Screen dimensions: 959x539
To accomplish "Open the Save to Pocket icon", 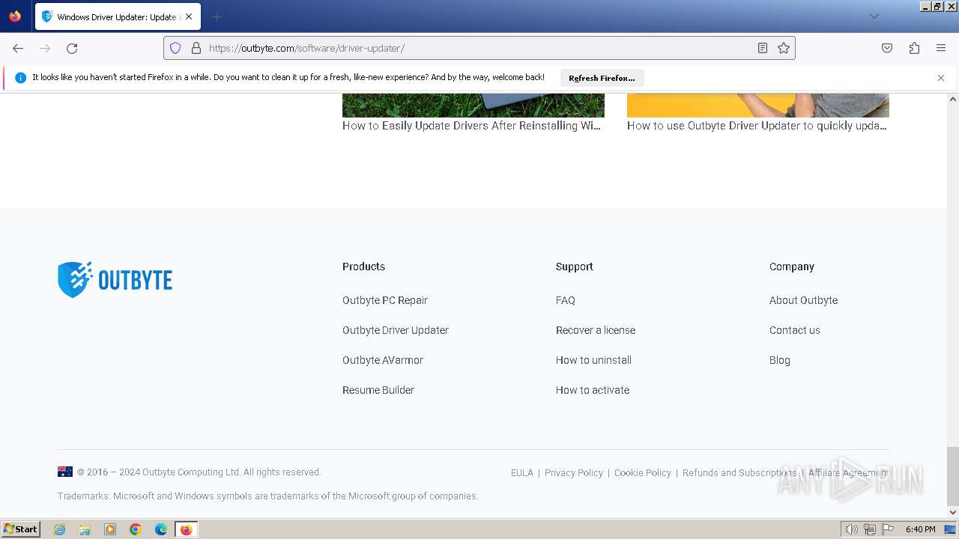I will 887,48.
